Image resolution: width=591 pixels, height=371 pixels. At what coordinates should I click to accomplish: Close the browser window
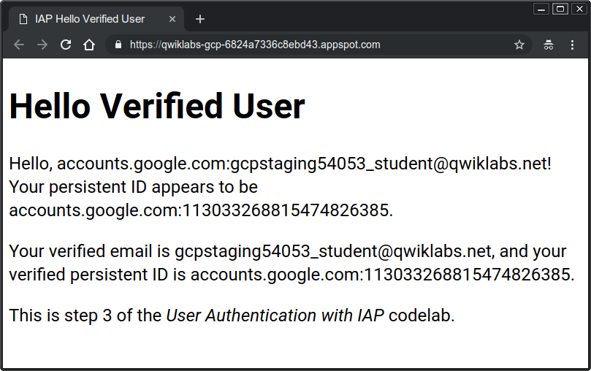[x=579, y=9]
